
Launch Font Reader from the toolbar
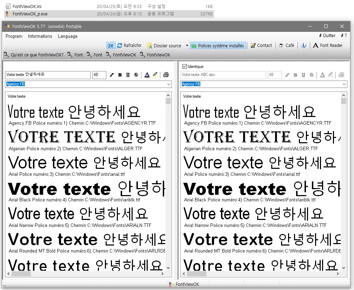pyautogui.click(x=327, y=46)
